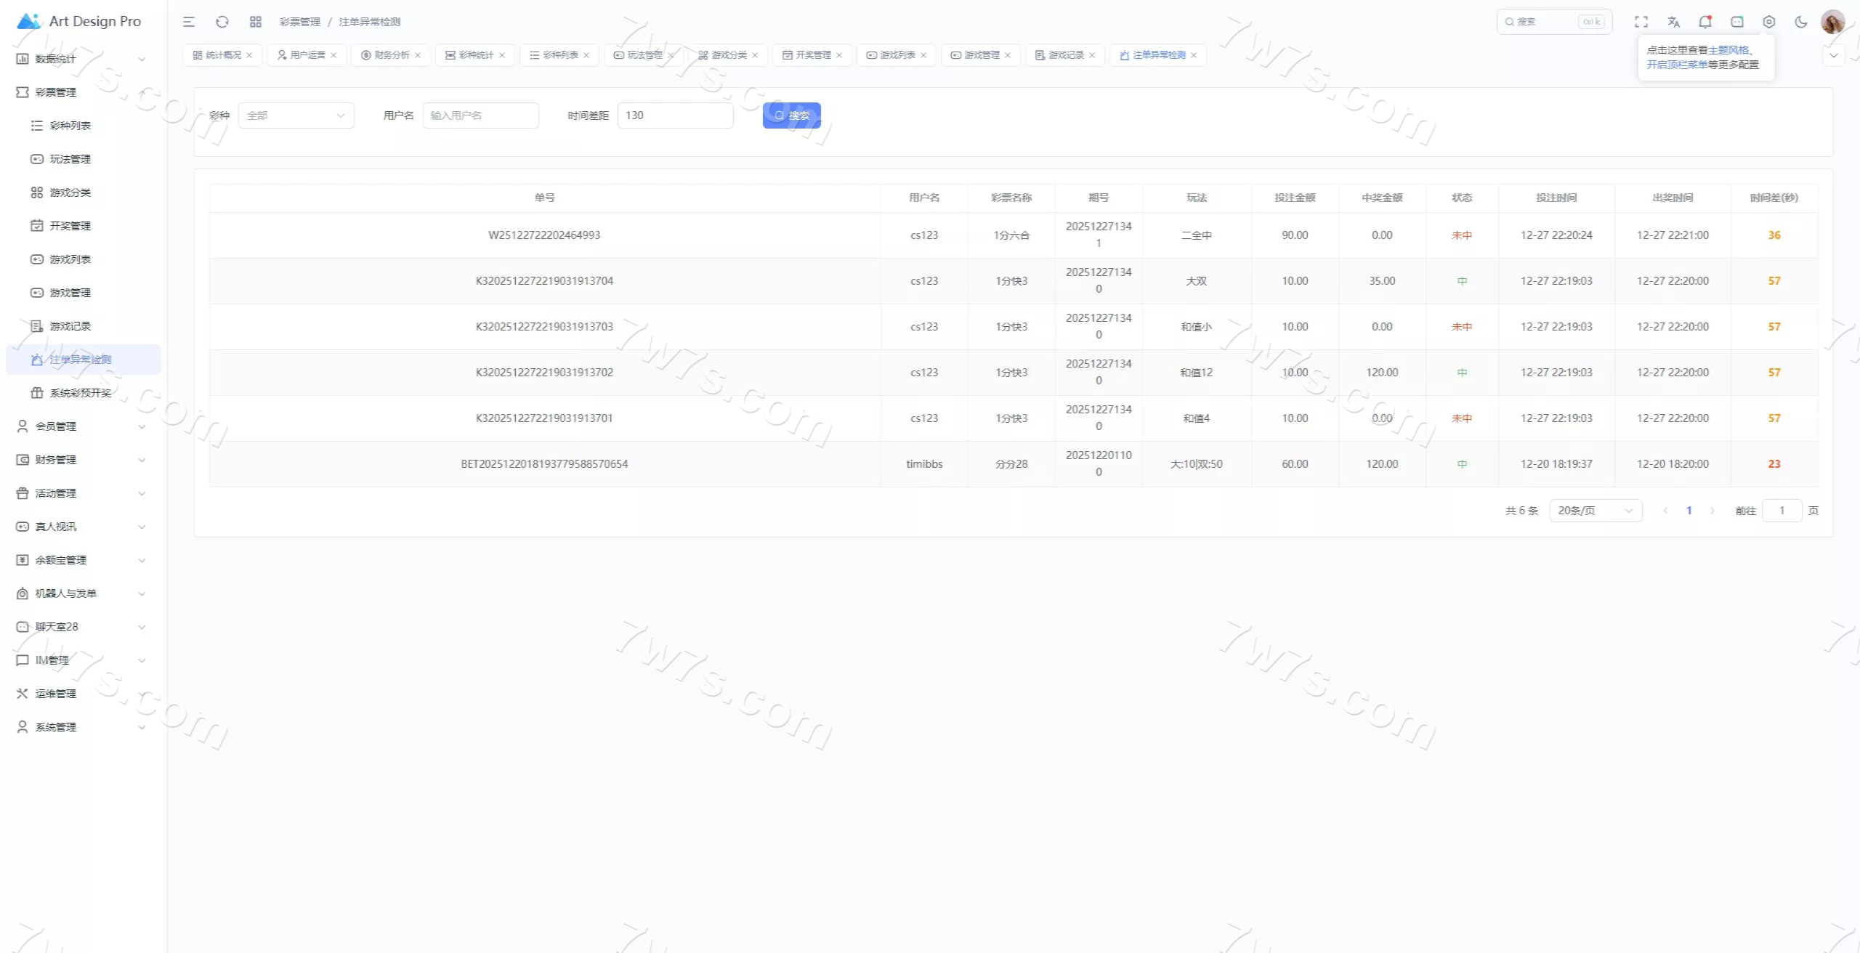The width and height of the screenshot is (1860, 953).
Task: Click the 时间差距 field containing 130
Action: pyautogui.click(x=674, y=115)
